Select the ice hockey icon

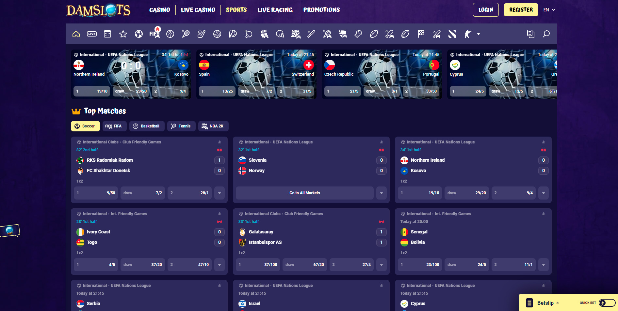click(202, 34)
